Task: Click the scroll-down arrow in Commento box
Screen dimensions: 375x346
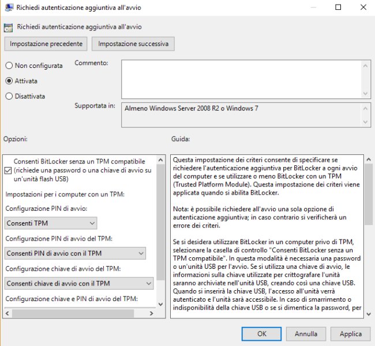Action: [366, 93]
